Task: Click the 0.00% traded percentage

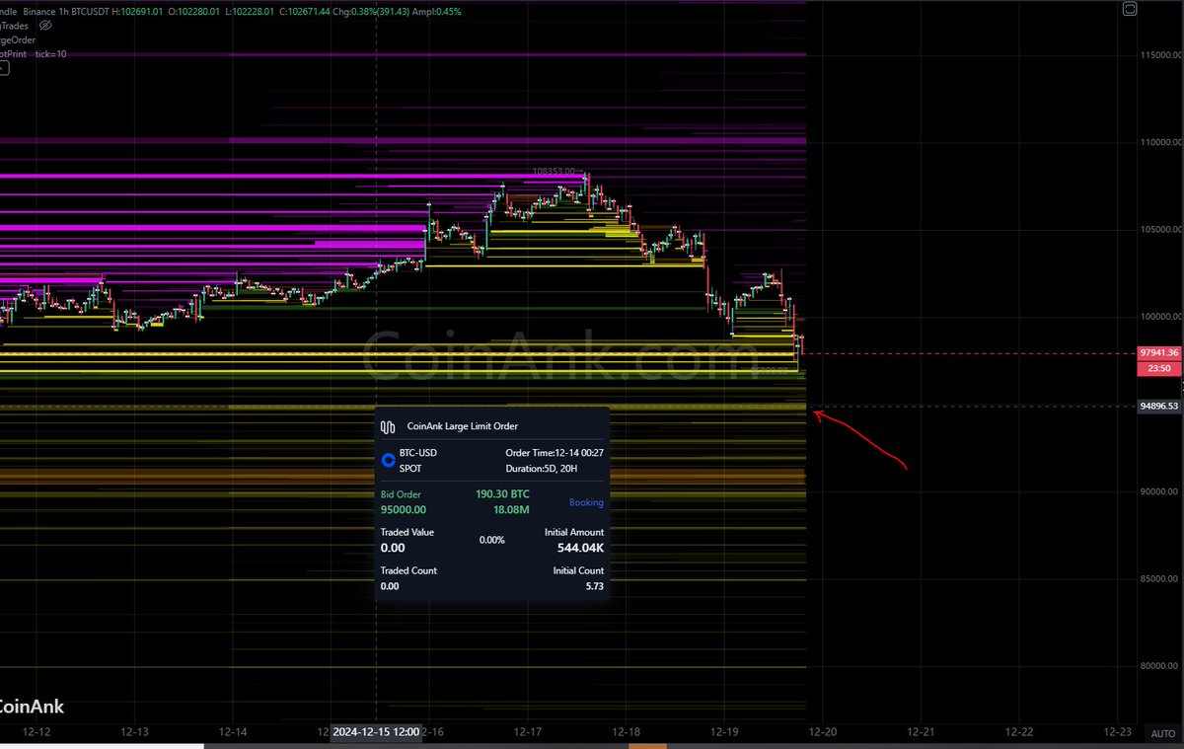Action: (x=492, y=540)
